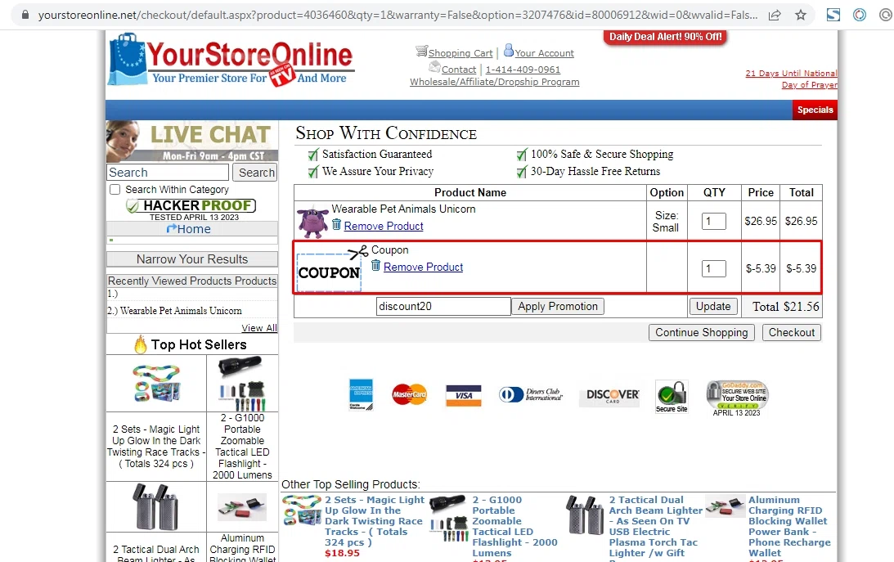Image resolution: width=894 pixels, height=562 pixels.
Task: Open Wholesale/Affiliate/Dropship Program link
Action: [494, 82]
